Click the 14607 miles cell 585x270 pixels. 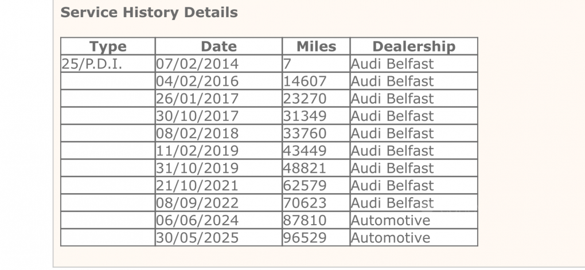point(316,81)
